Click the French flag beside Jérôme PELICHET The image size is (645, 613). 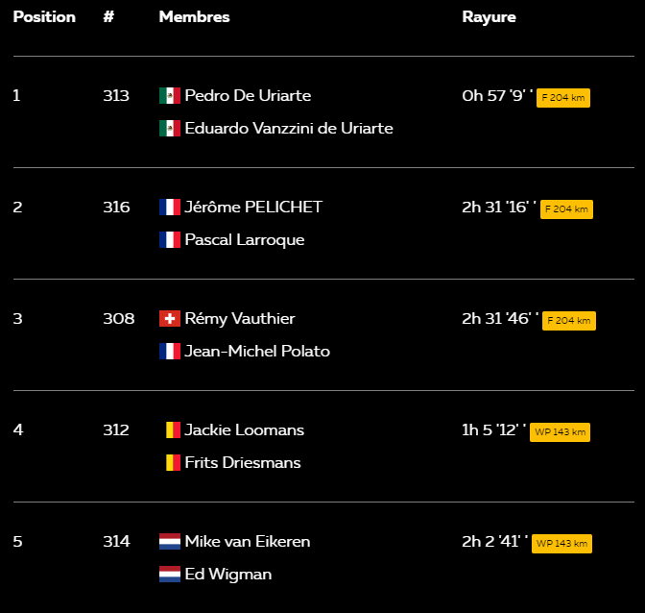[170, 208]
